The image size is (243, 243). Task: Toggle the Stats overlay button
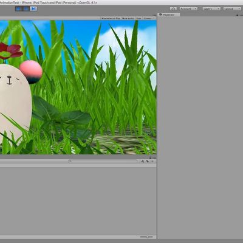139,18
